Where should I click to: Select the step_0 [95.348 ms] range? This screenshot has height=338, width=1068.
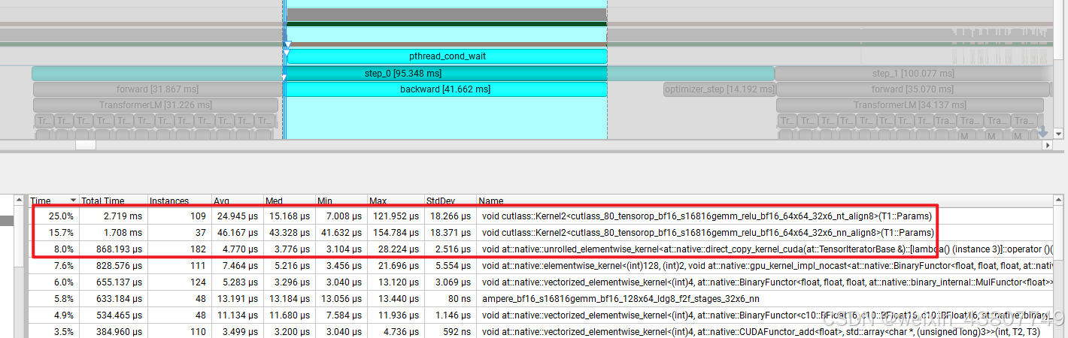tap(402, 74)
